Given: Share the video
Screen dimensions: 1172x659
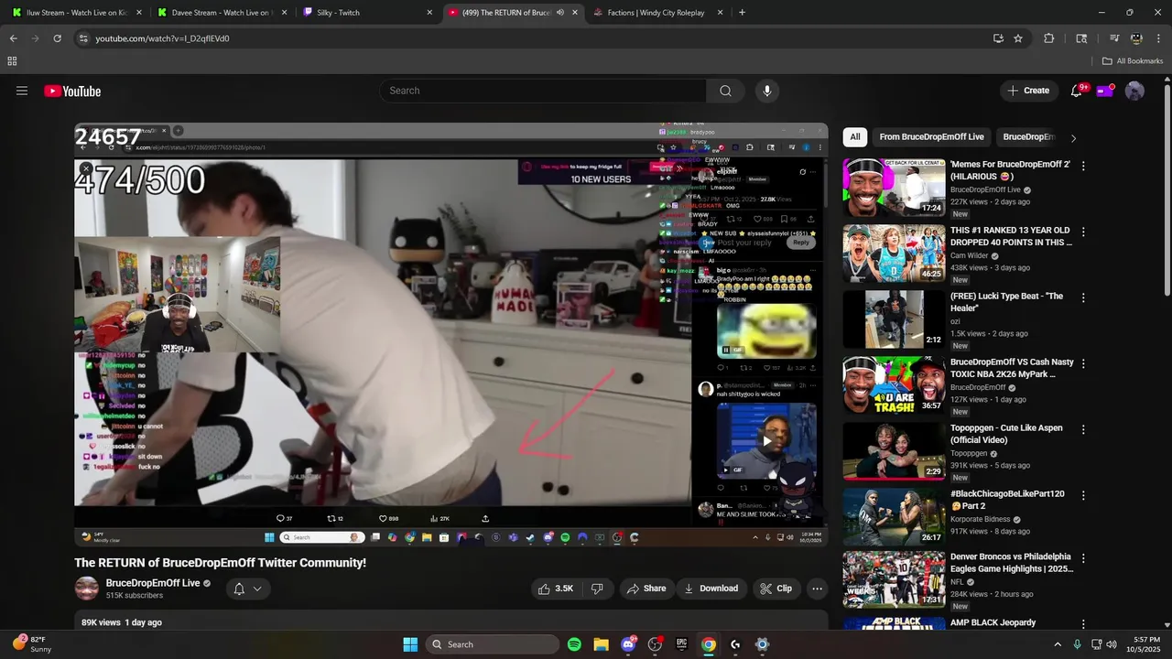Looking at the screenshot, I should pos(646,589).
